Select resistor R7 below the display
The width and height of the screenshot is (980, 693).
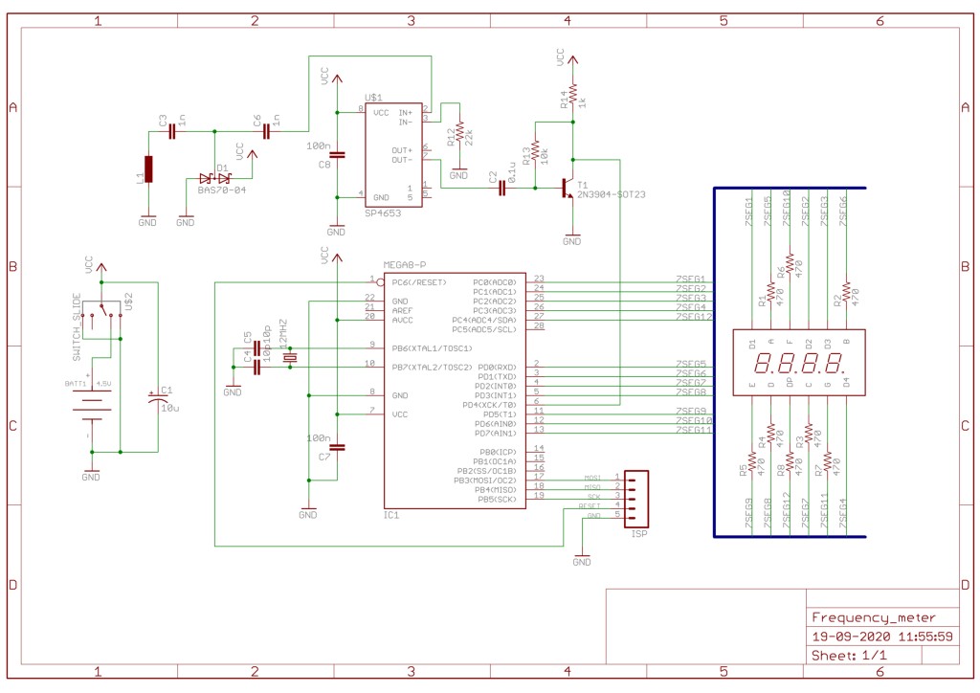(828, 461)
